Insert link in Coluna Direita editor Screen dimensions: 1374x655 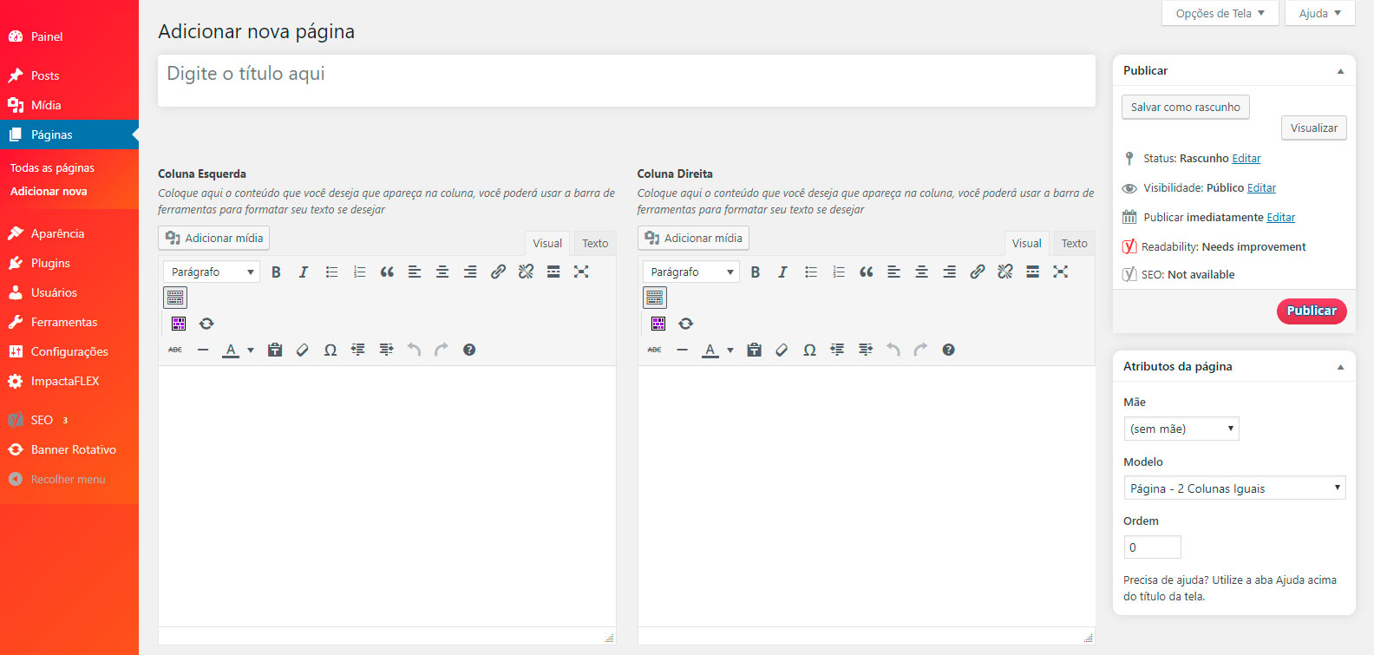tap(978, 272)
